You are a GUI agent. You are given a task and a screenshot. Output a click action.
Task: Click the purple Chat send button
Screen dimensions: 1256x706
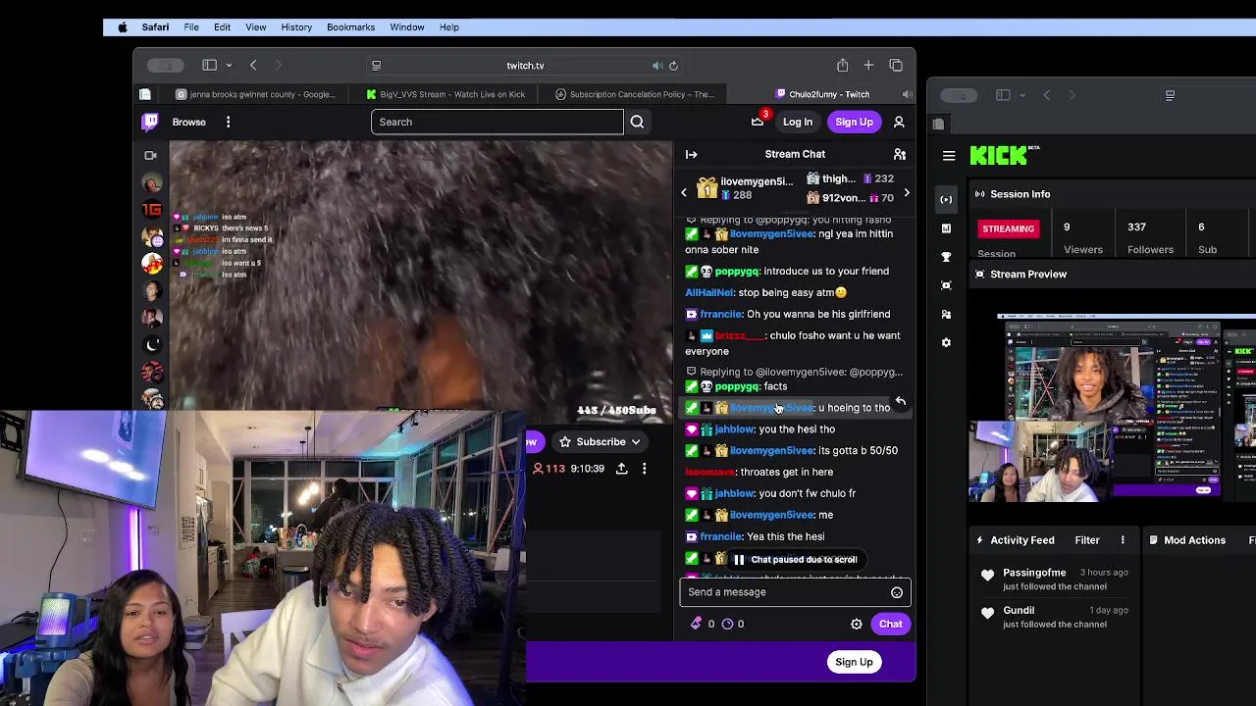coord(890,624)
